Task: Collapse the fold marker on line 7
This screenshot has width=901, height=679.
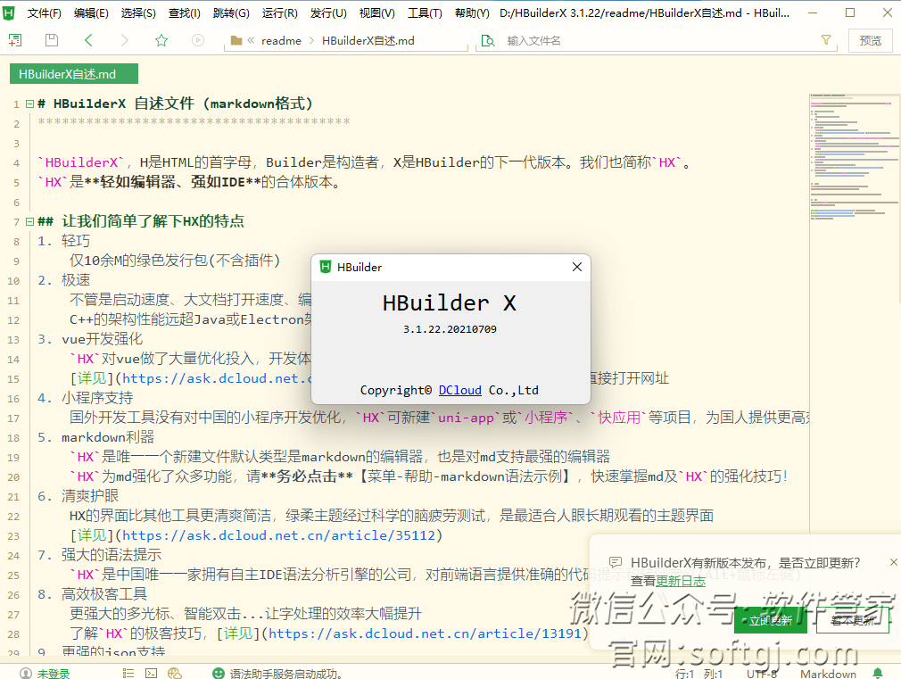Action: coord(28,220)
